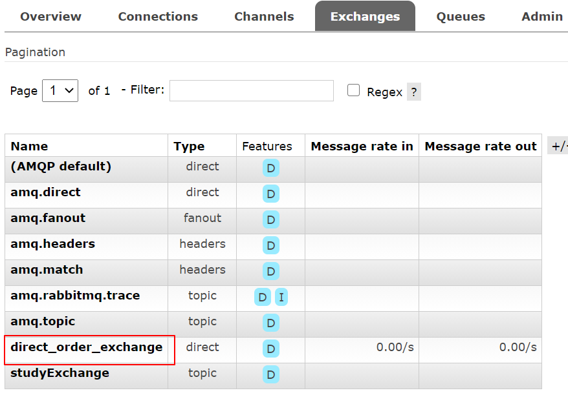Switch to the Connections tab
This screenshot has width=568, height=395.
click(158, 17)
